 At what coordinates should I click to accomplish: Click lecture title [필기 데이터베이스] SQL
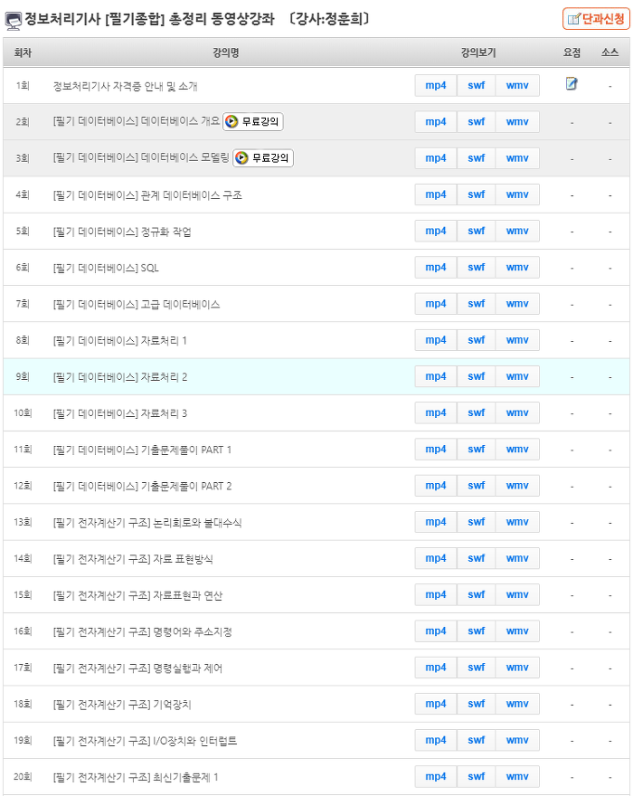(x=106, y=268)
